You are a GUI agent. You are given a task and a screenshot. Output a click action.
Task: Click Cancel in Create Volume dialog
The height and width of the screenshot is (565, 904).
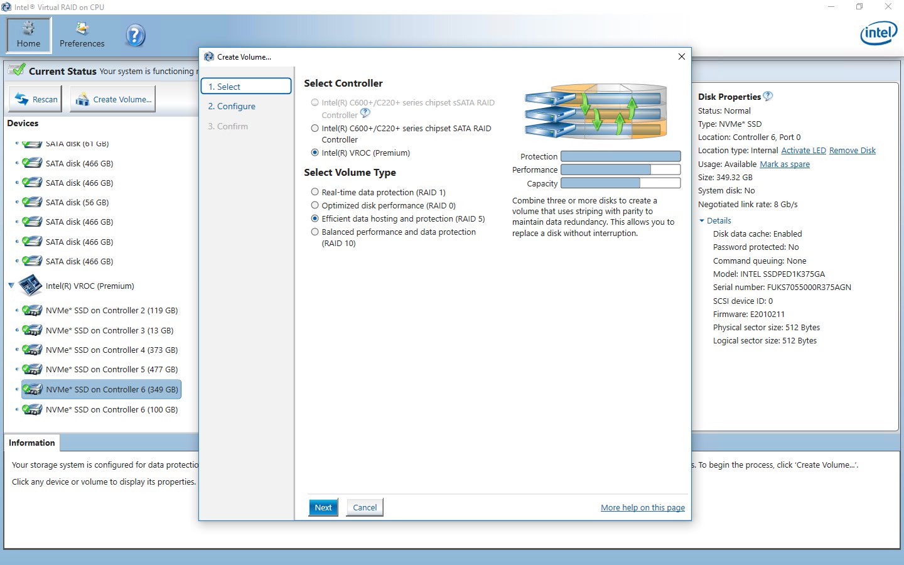tap(365, 507)
